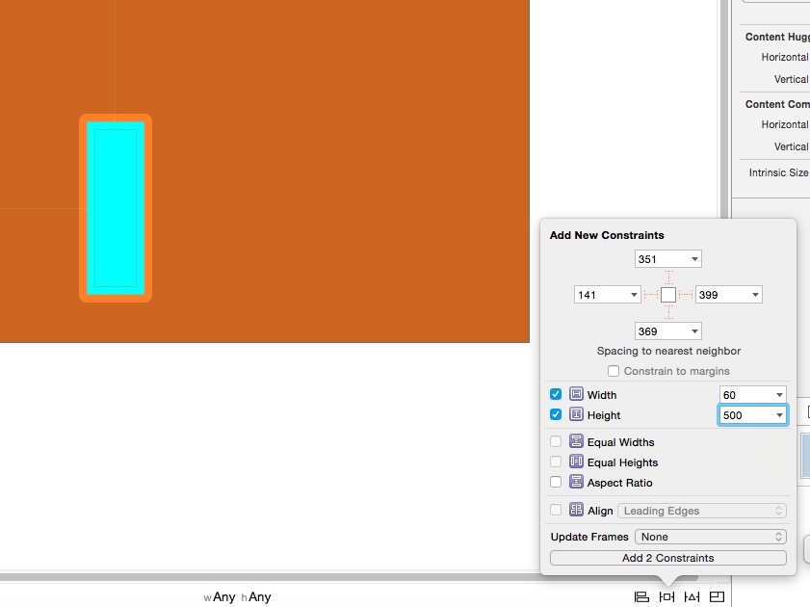Image resolution: width=810 pixels, height=607 pixels.
Task: Toggle the top spacing constraint strut
Action: pyautogui.click(x=668, y=277)
